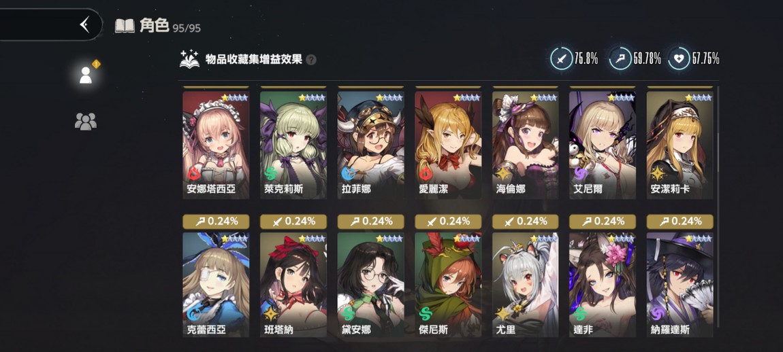The image size is (783, 352).
Task: Select the 安潔莉卡 character card
Action: [x=680, y=145]
